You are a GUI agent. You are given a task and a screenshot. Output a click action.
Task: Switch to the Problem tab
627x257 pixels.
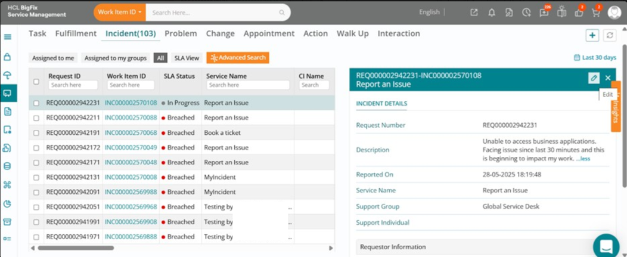(181, 33)
